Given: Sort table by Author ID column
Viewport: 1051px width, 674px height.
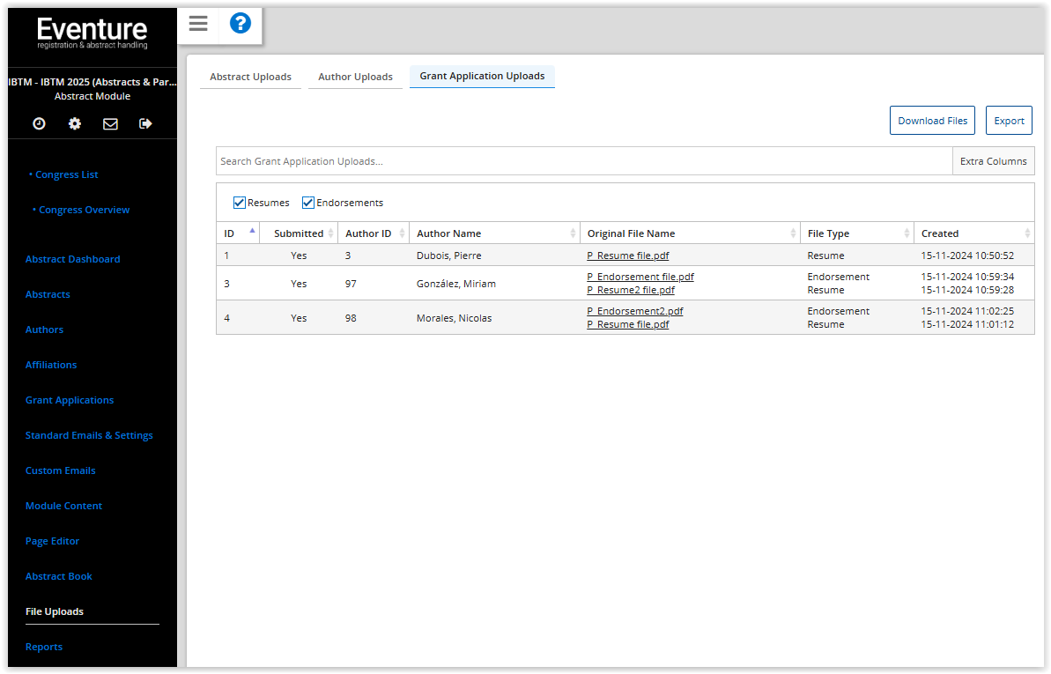Looking at the screenshot, I should pyautogui.click(x=374, y=233).
